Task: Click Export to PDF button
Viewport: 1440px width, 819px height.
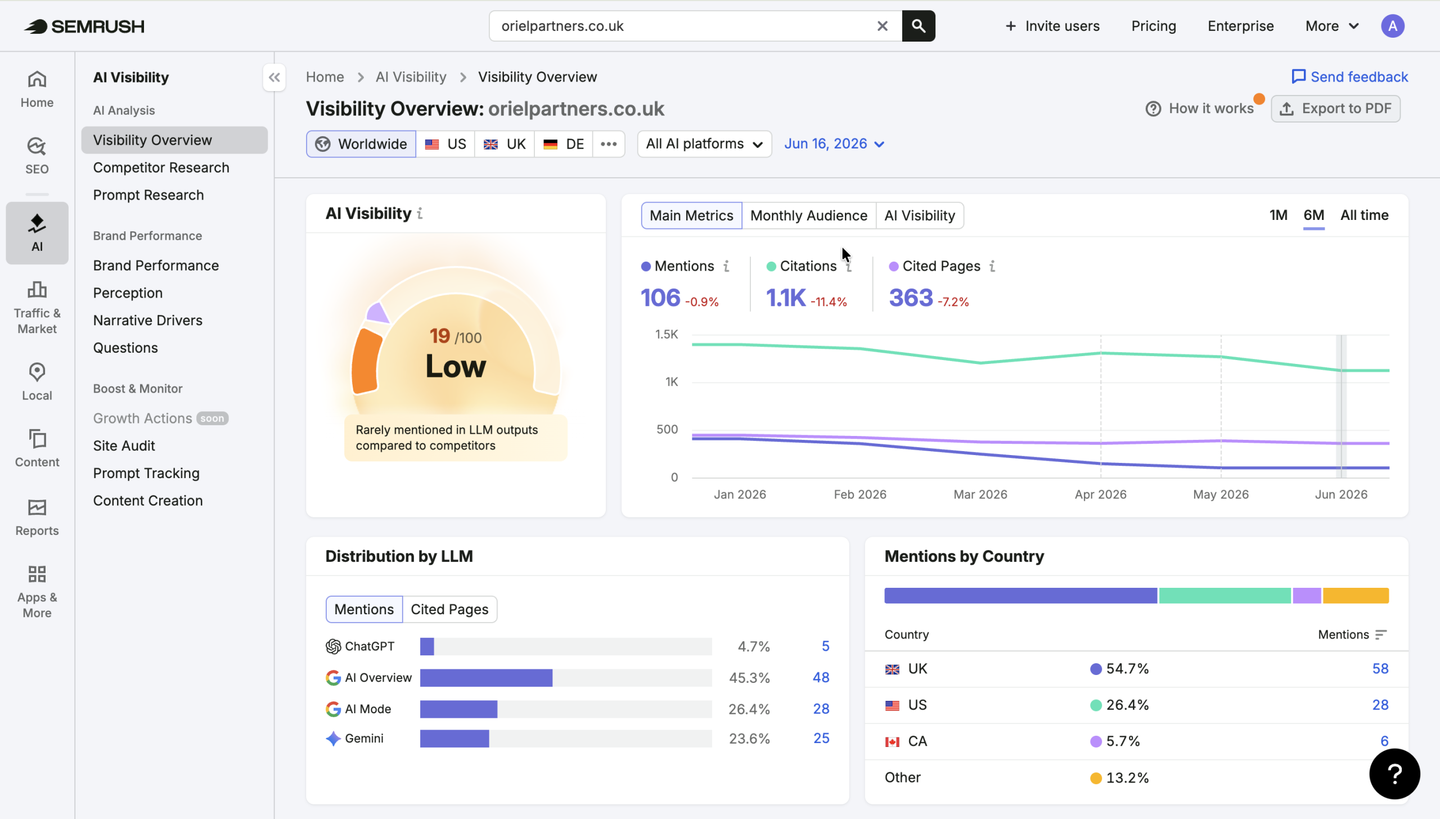Action: (1335, 109)
